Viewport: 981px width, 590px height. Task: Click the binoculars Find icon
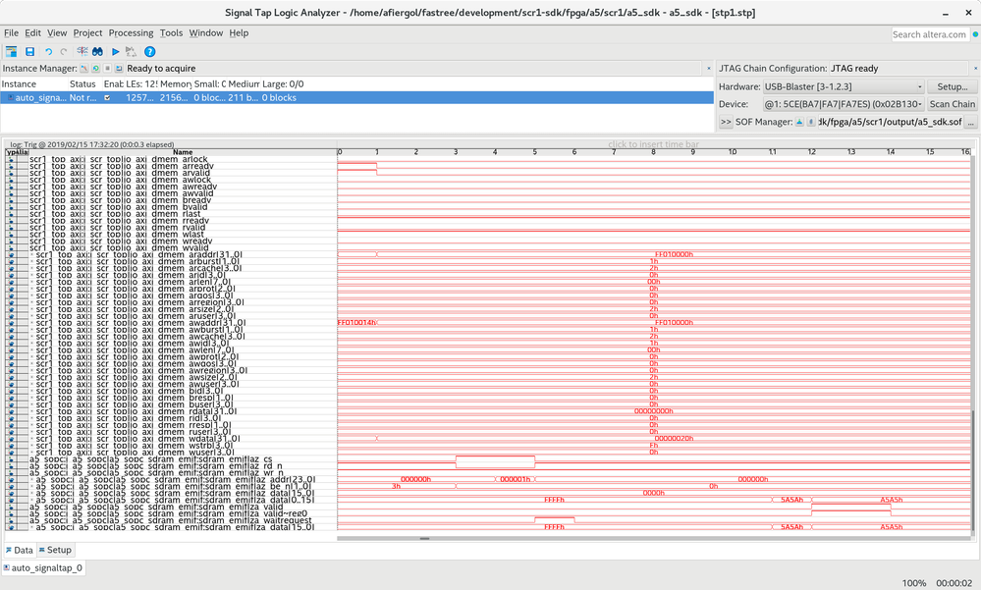(x=97, y=51)
